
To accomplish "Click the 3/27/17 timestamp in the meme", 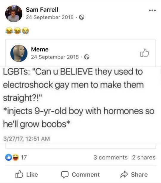I will 27,139.
